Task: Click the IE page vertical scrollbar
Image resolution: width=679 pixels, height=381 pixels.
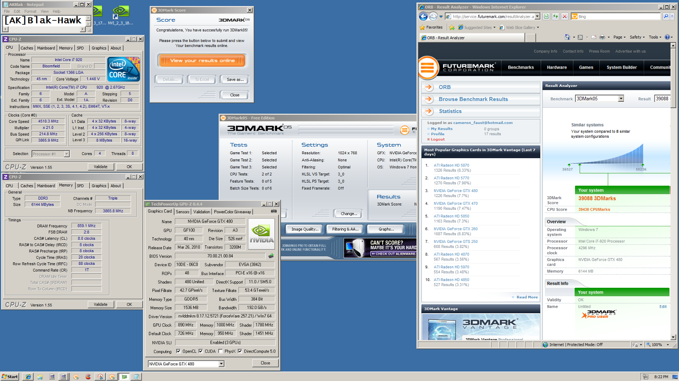Action: pos(673,191)
